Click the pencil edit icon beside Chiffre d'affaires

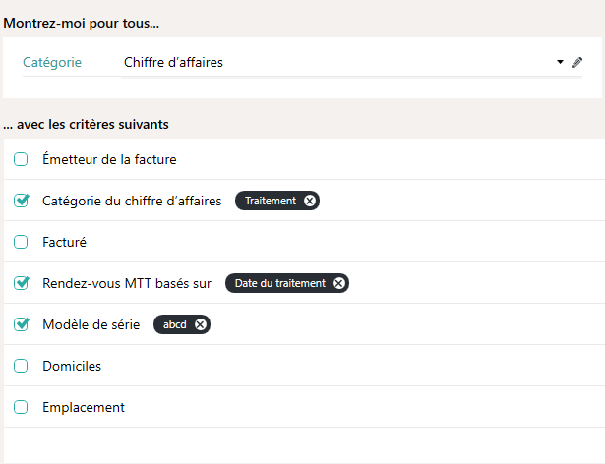point(576,62)
